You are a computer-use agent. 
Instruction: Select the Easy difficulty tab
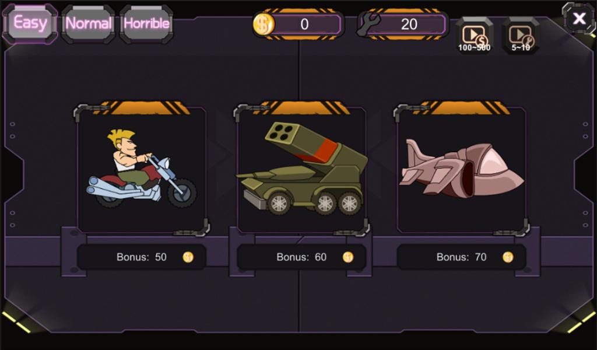click(30, 23)
